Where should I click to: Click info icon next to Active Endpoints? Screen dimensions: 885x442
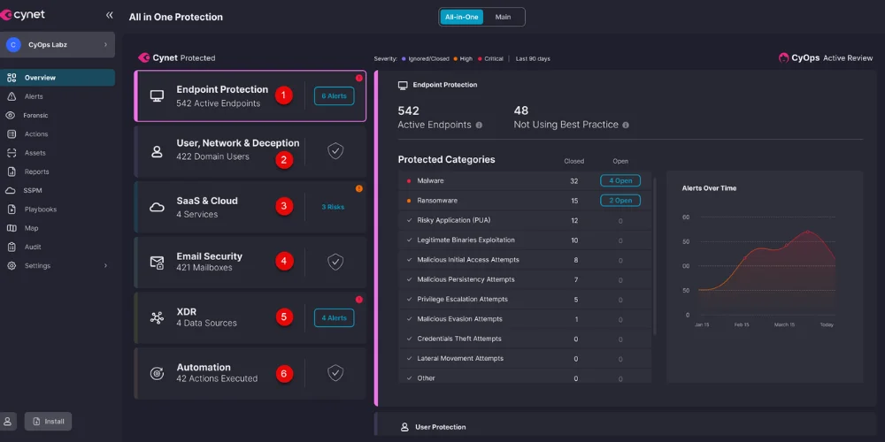point(479,126)
